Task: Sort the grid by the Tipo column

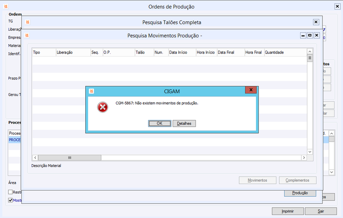Action: 44,52
